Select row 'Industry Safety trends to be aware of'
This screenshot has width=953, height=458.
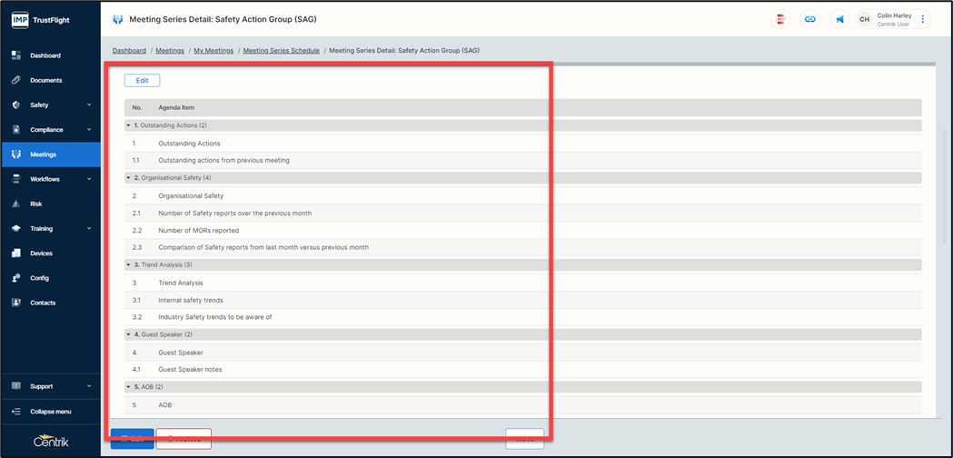coord(522,317)
